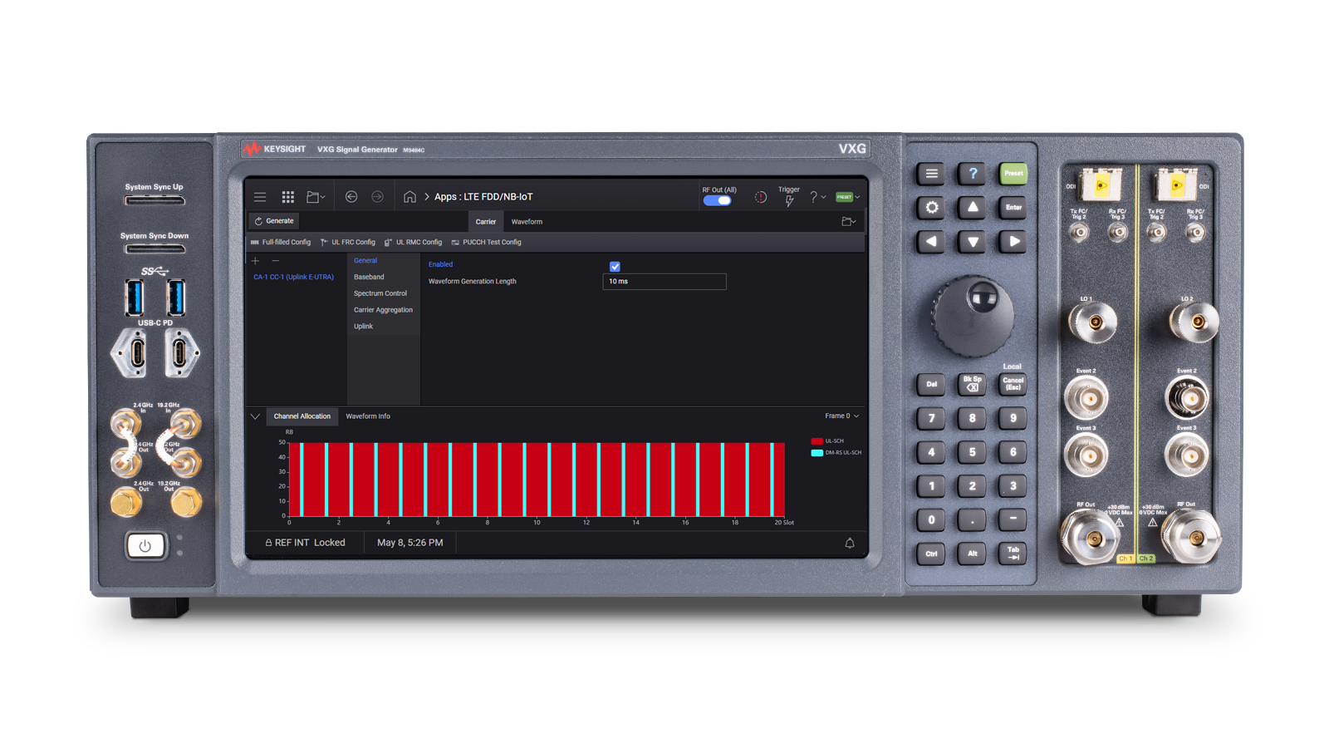Push the hardware right arrow key
Image resolution: width=1329 pixels, height=748 pixels.
coord(1013,242)
